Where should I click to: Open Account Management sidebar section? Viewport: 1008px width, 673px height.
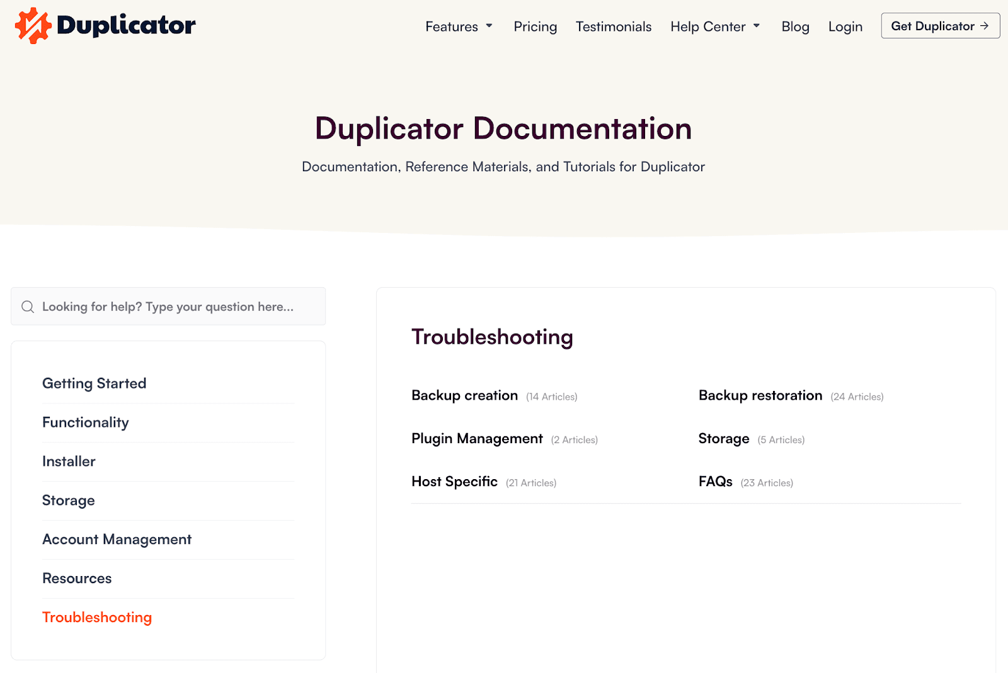[x=117, y=539]
